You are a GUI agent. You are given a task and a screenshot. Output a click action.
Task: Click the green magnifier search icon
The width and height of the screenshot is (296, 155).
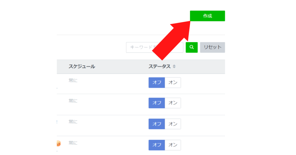[192, 47]
